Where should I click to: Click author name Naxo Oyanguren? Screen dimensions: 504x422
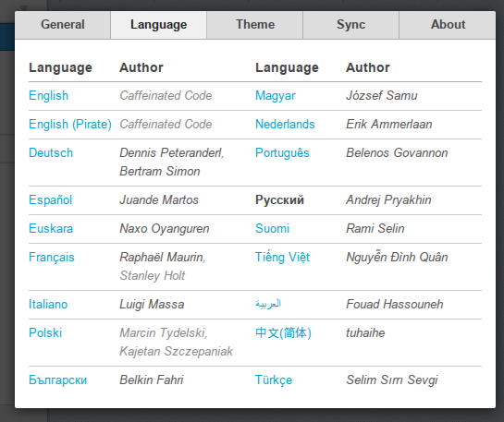pyautogui.click(x=165, y=228)
